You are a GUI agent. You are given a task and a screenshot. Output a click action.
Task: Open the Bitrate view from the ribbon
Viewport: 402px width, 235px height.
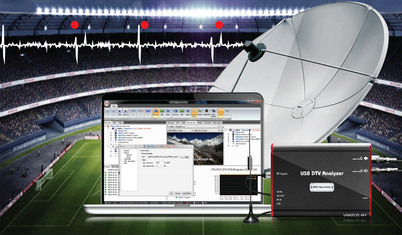pyautogui.click(x=200, y=112)
